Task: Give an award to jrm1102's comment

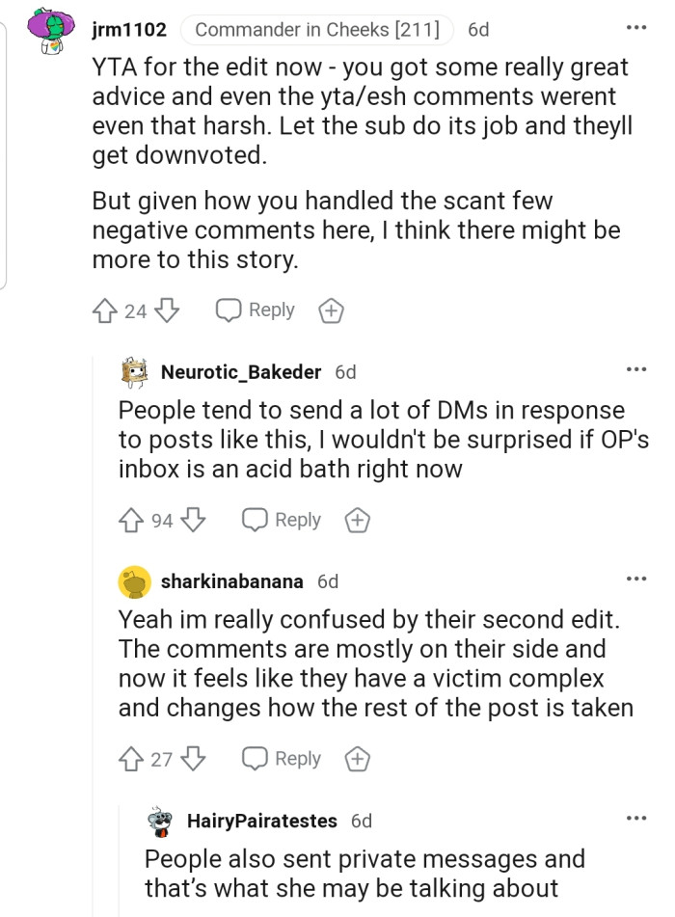Action: [331, 310]
